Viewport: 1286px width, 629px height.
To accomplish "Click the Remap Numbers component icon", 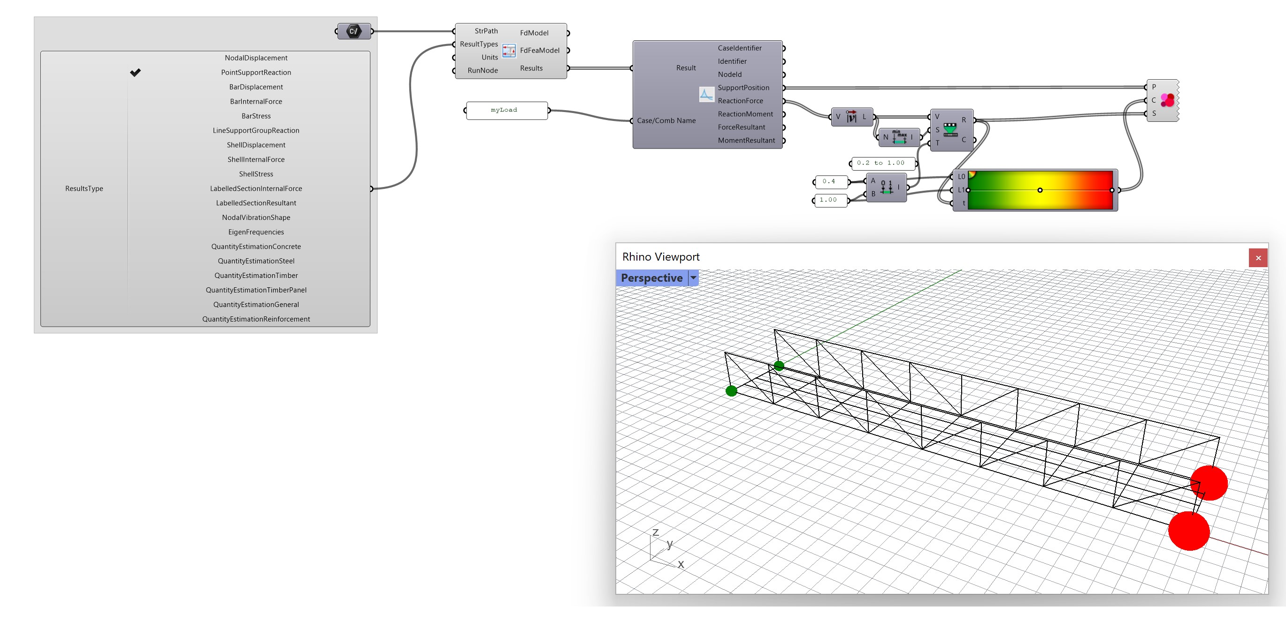I will pyautogui.click(x=950, y=129).
